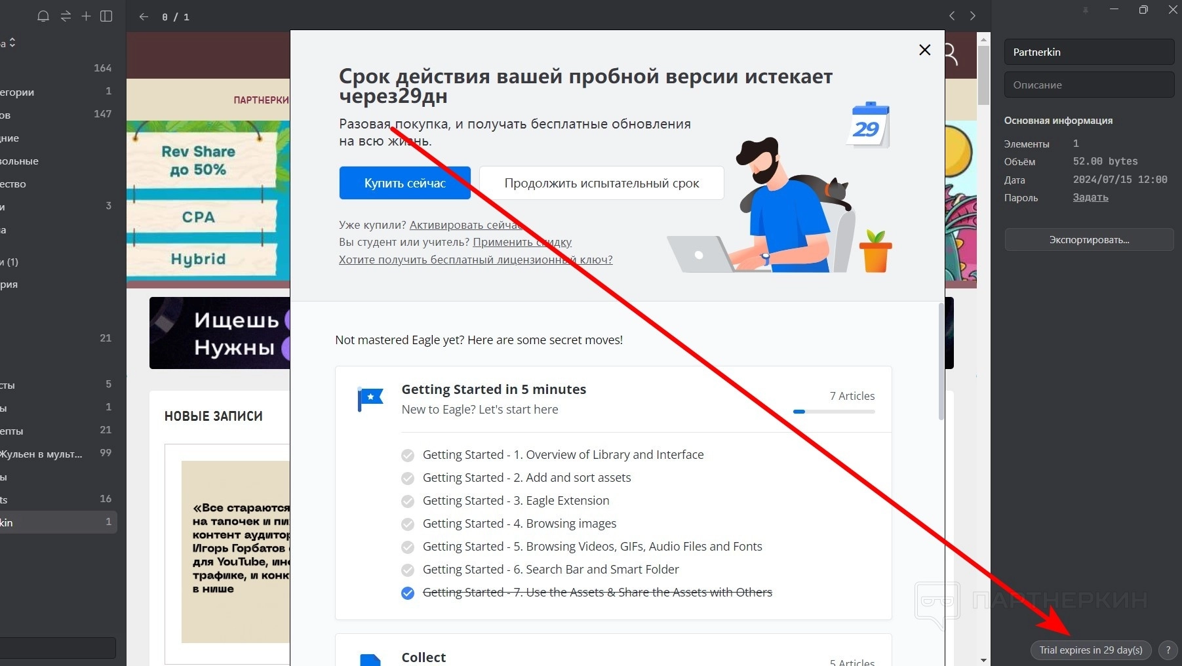Viewport: 1182px width, 666px height.
Task: Click the 52.00 bytes size value
Action: pyautogui.click(x=1105, y=161)
